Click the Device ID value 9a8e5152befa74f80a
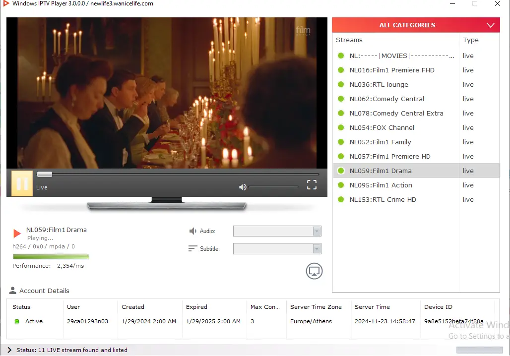This screenshot has height=356, width=510. point(456,321)
